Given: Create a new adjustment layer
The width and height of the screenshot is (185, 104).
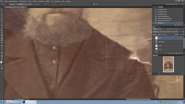Looking at the screenshot, I should point(174,53).
